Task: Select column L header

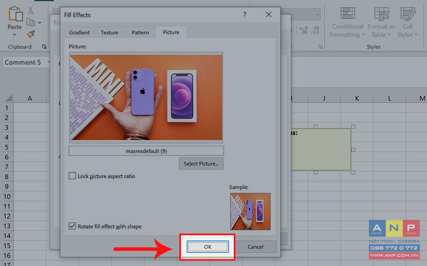Action: point(390,98)
